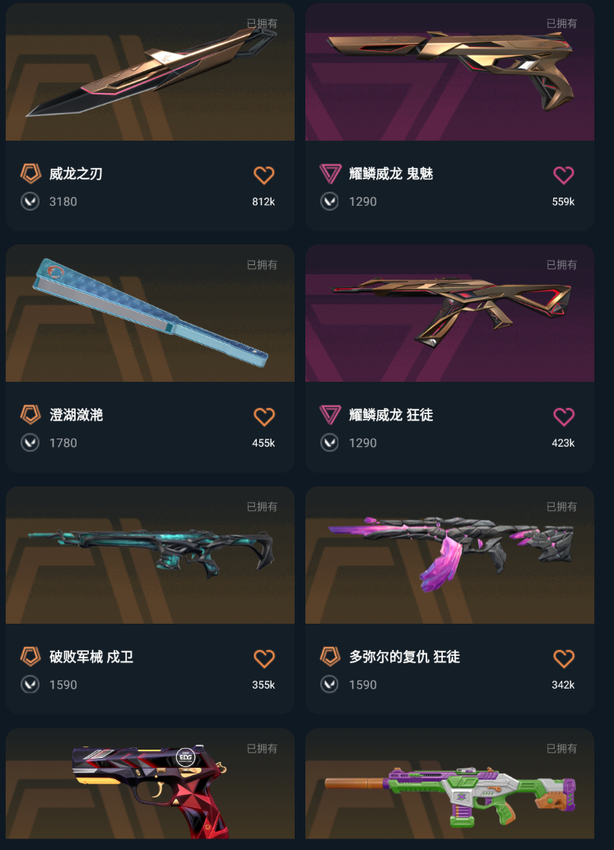
Task: Toggle heart on 澄湖潋滟 fan skin
Action: pyautogui.click(x=264, y=417)
